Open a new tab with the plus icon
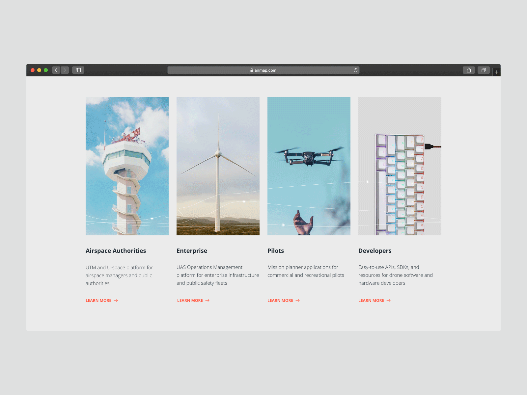This screenshot has height=395, width=527. 496,72
